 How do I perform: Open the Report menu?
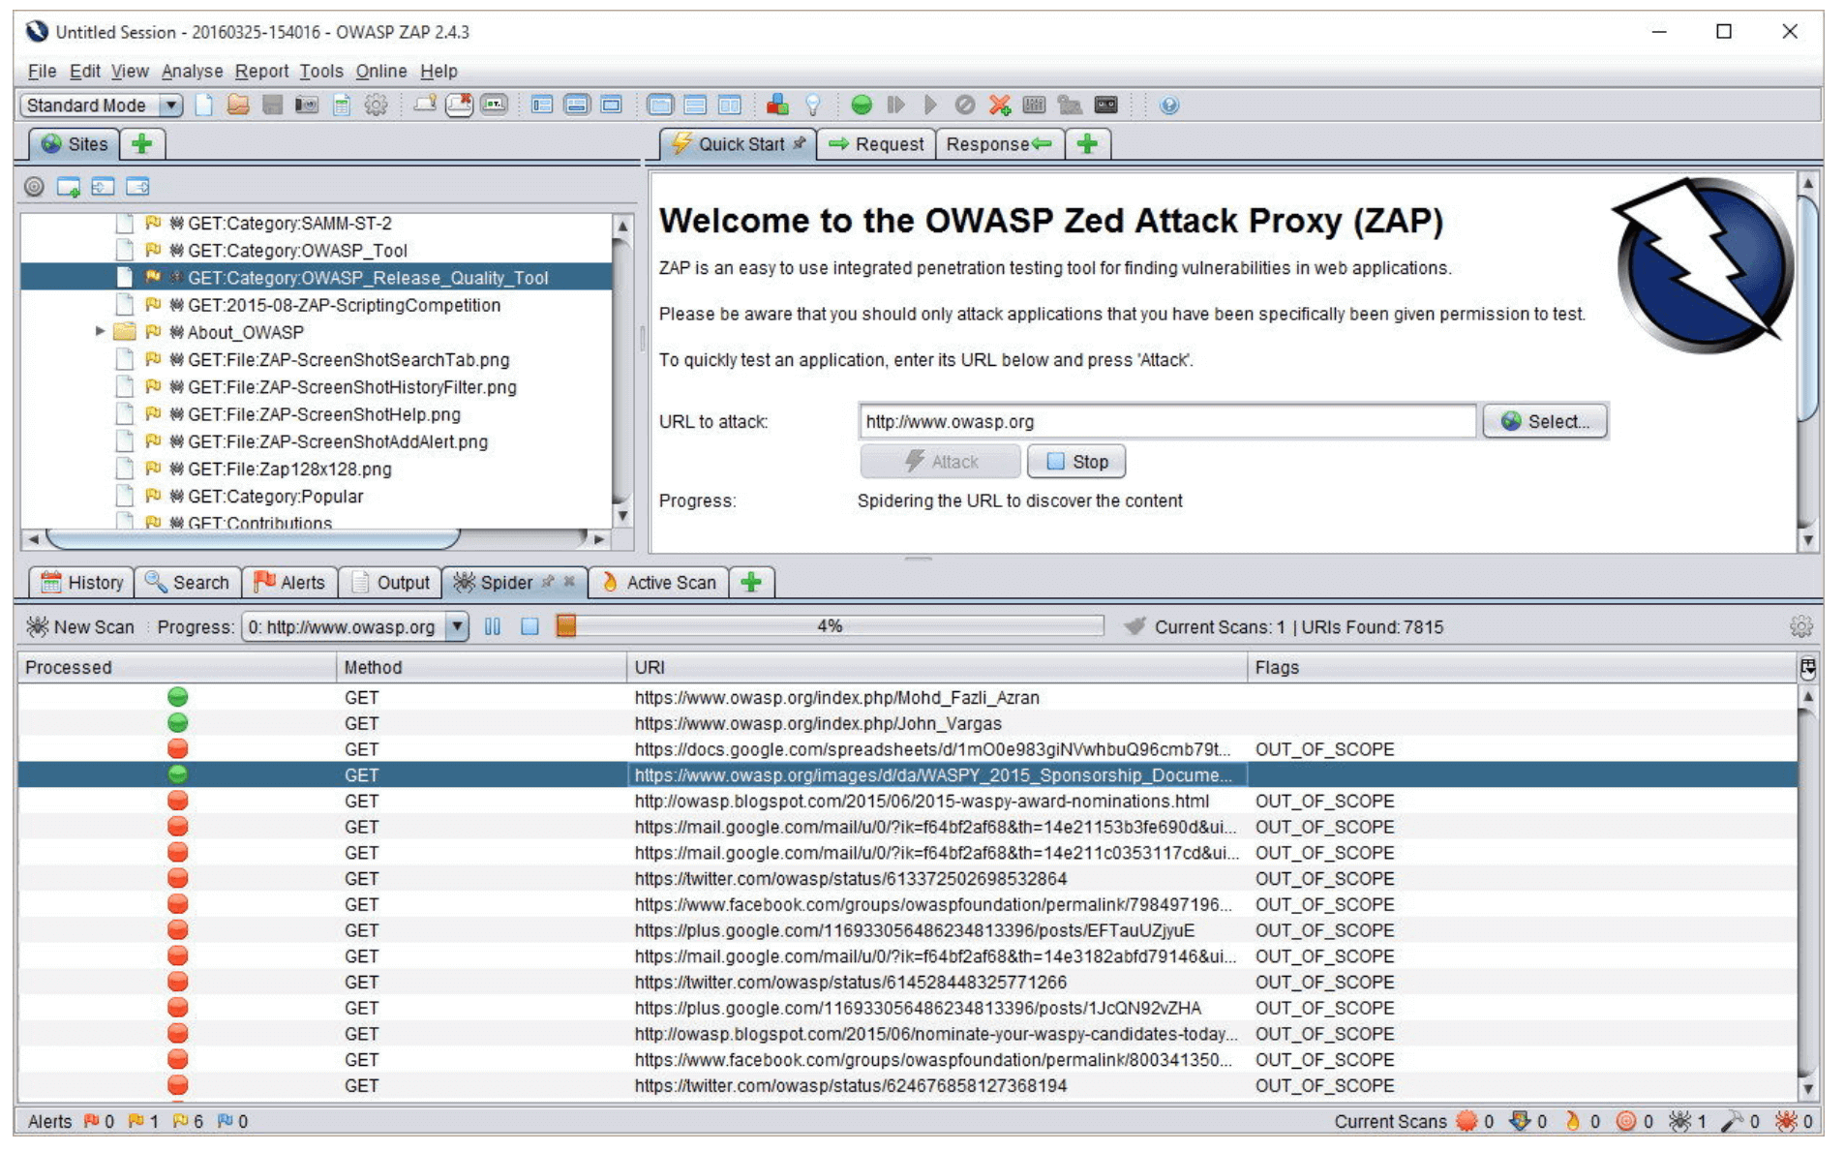pyautogui.click(x=261, y=71)
